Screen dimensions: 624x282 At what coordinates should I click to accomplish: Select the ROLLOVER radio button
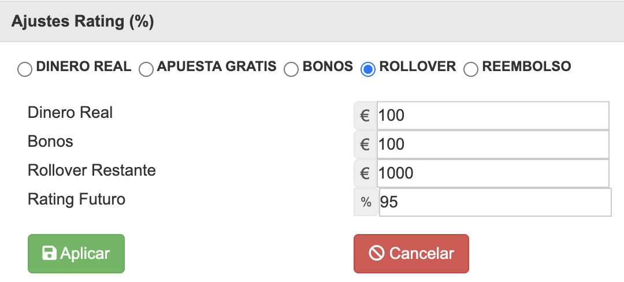pos(367,69)
